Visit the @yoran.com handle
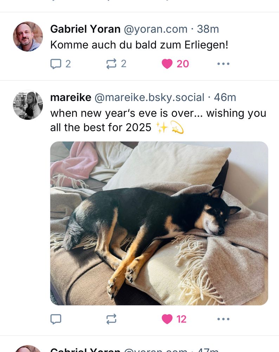Screen dimensions: 279x352 156,29
